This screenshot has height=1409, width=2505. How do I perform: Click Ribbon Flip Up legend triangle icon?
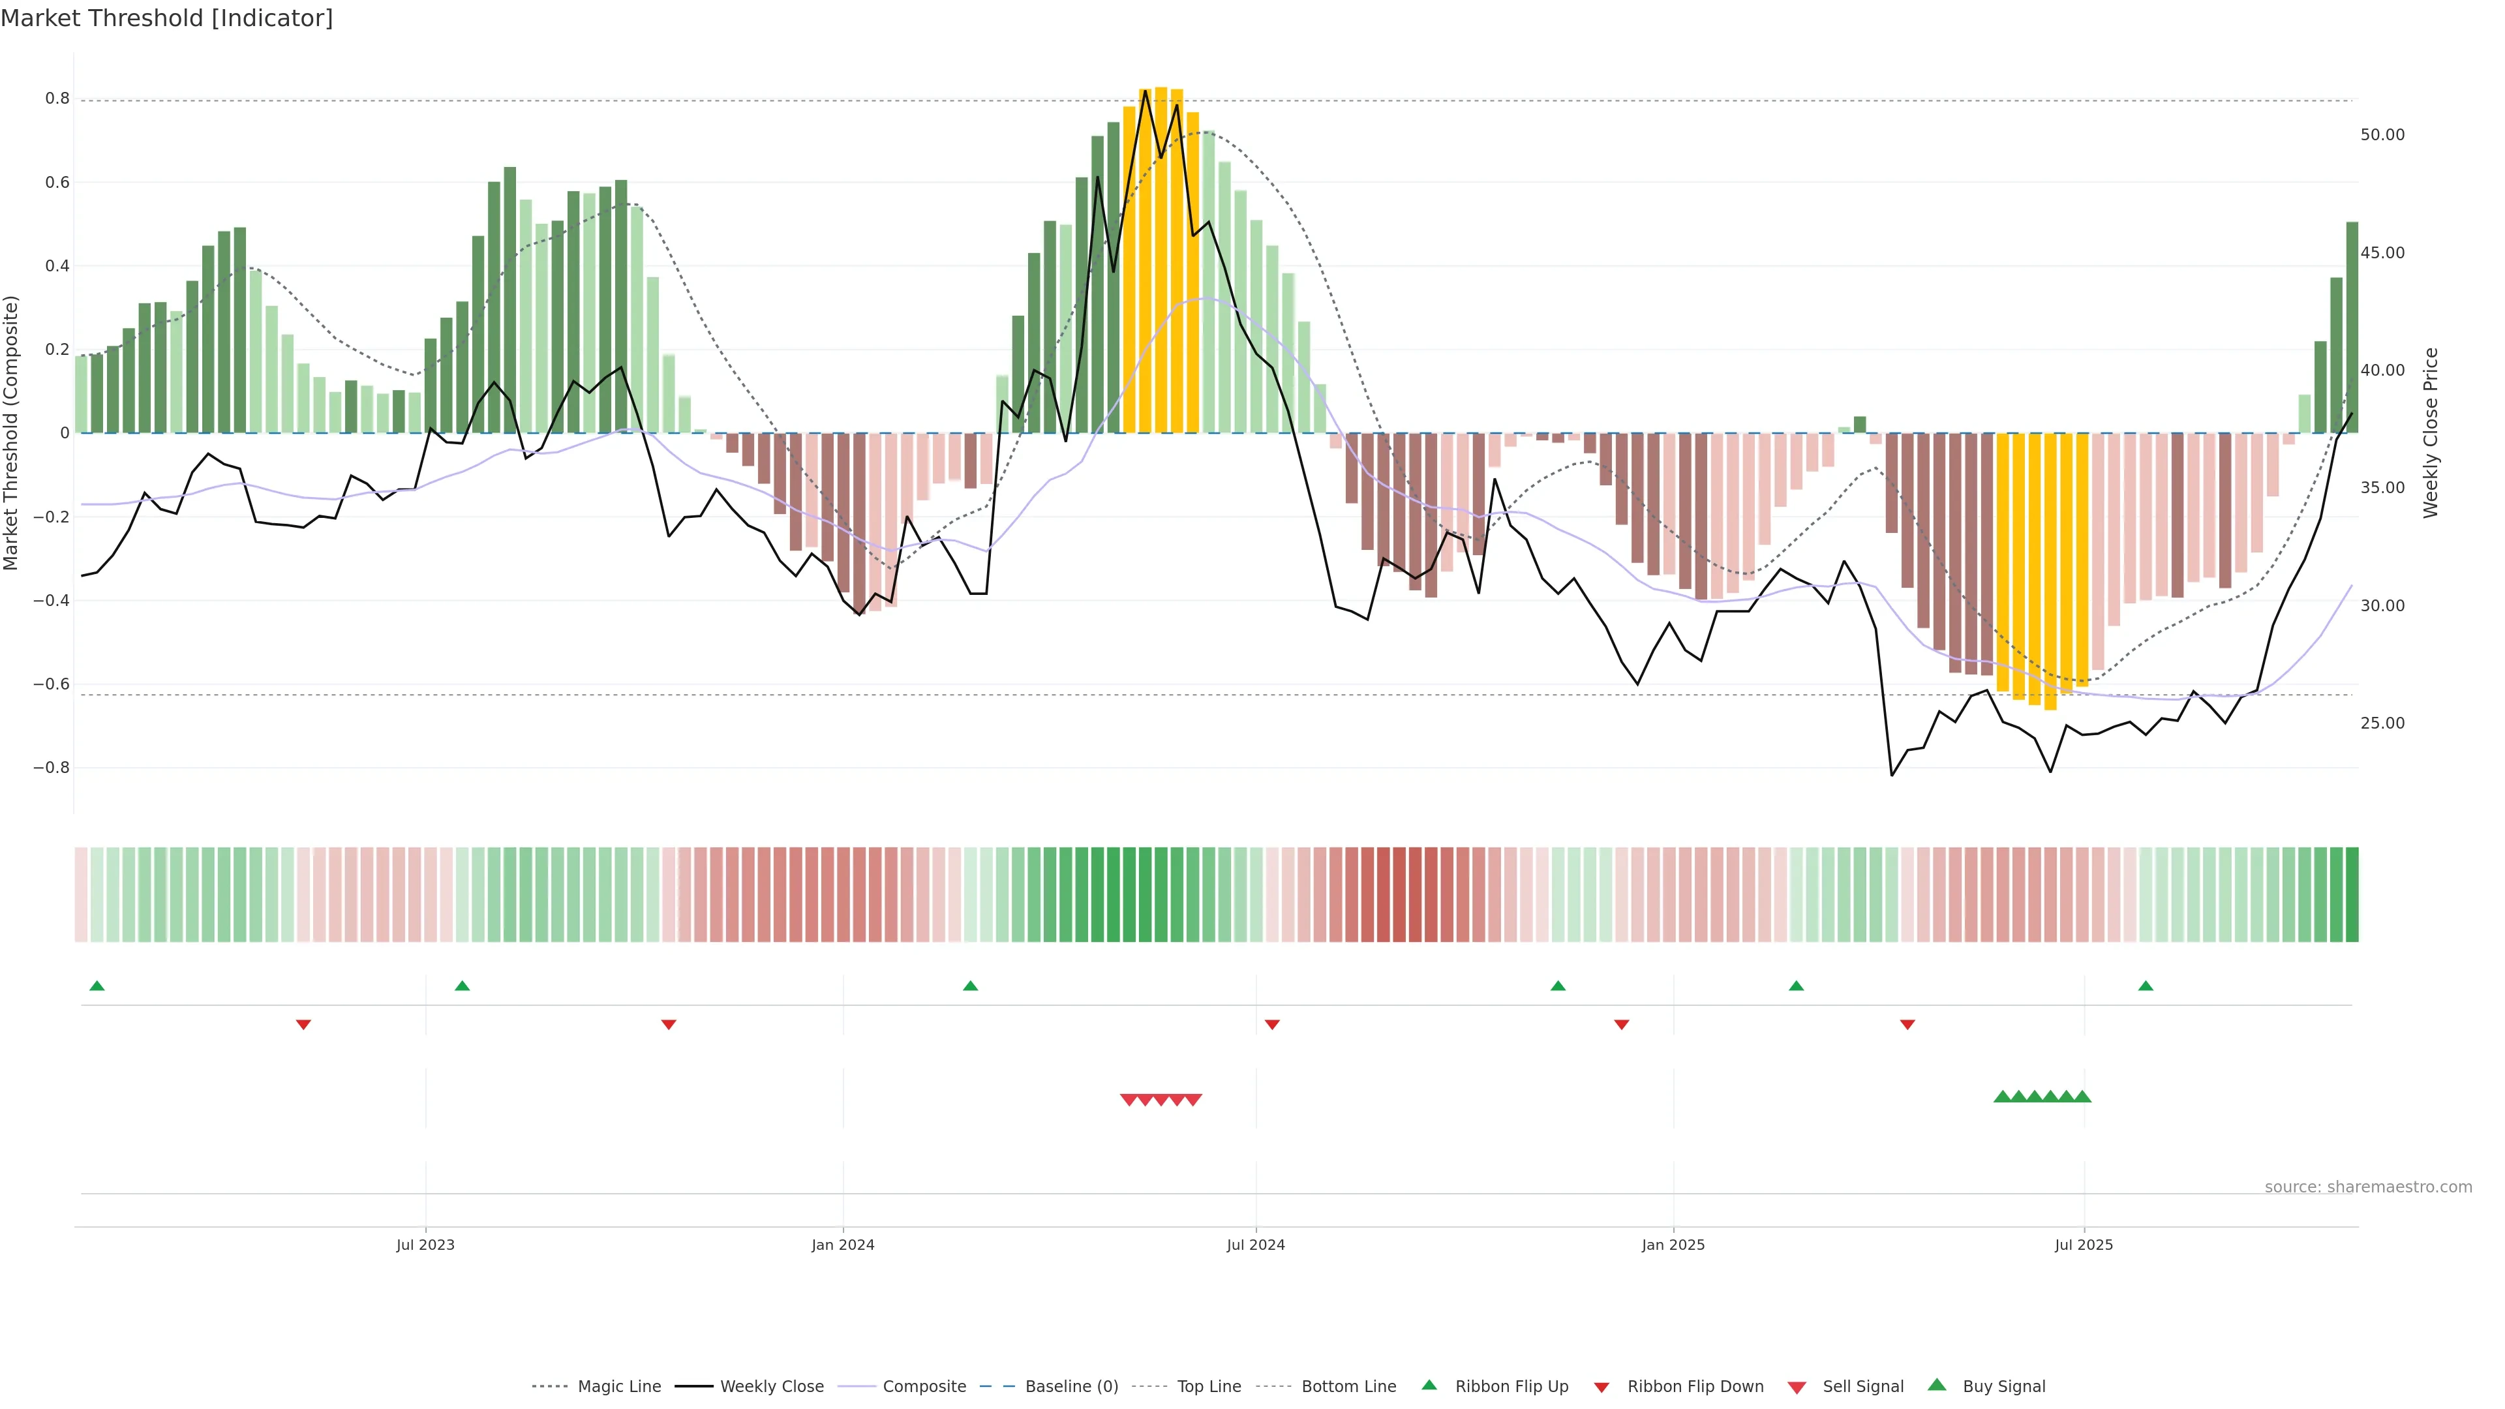click(x=1429, y=1385)
